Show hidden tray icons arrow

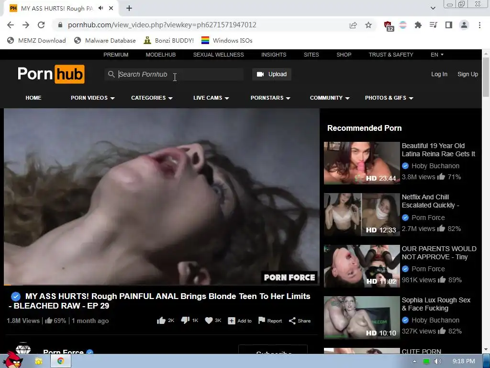coord(415,361)
